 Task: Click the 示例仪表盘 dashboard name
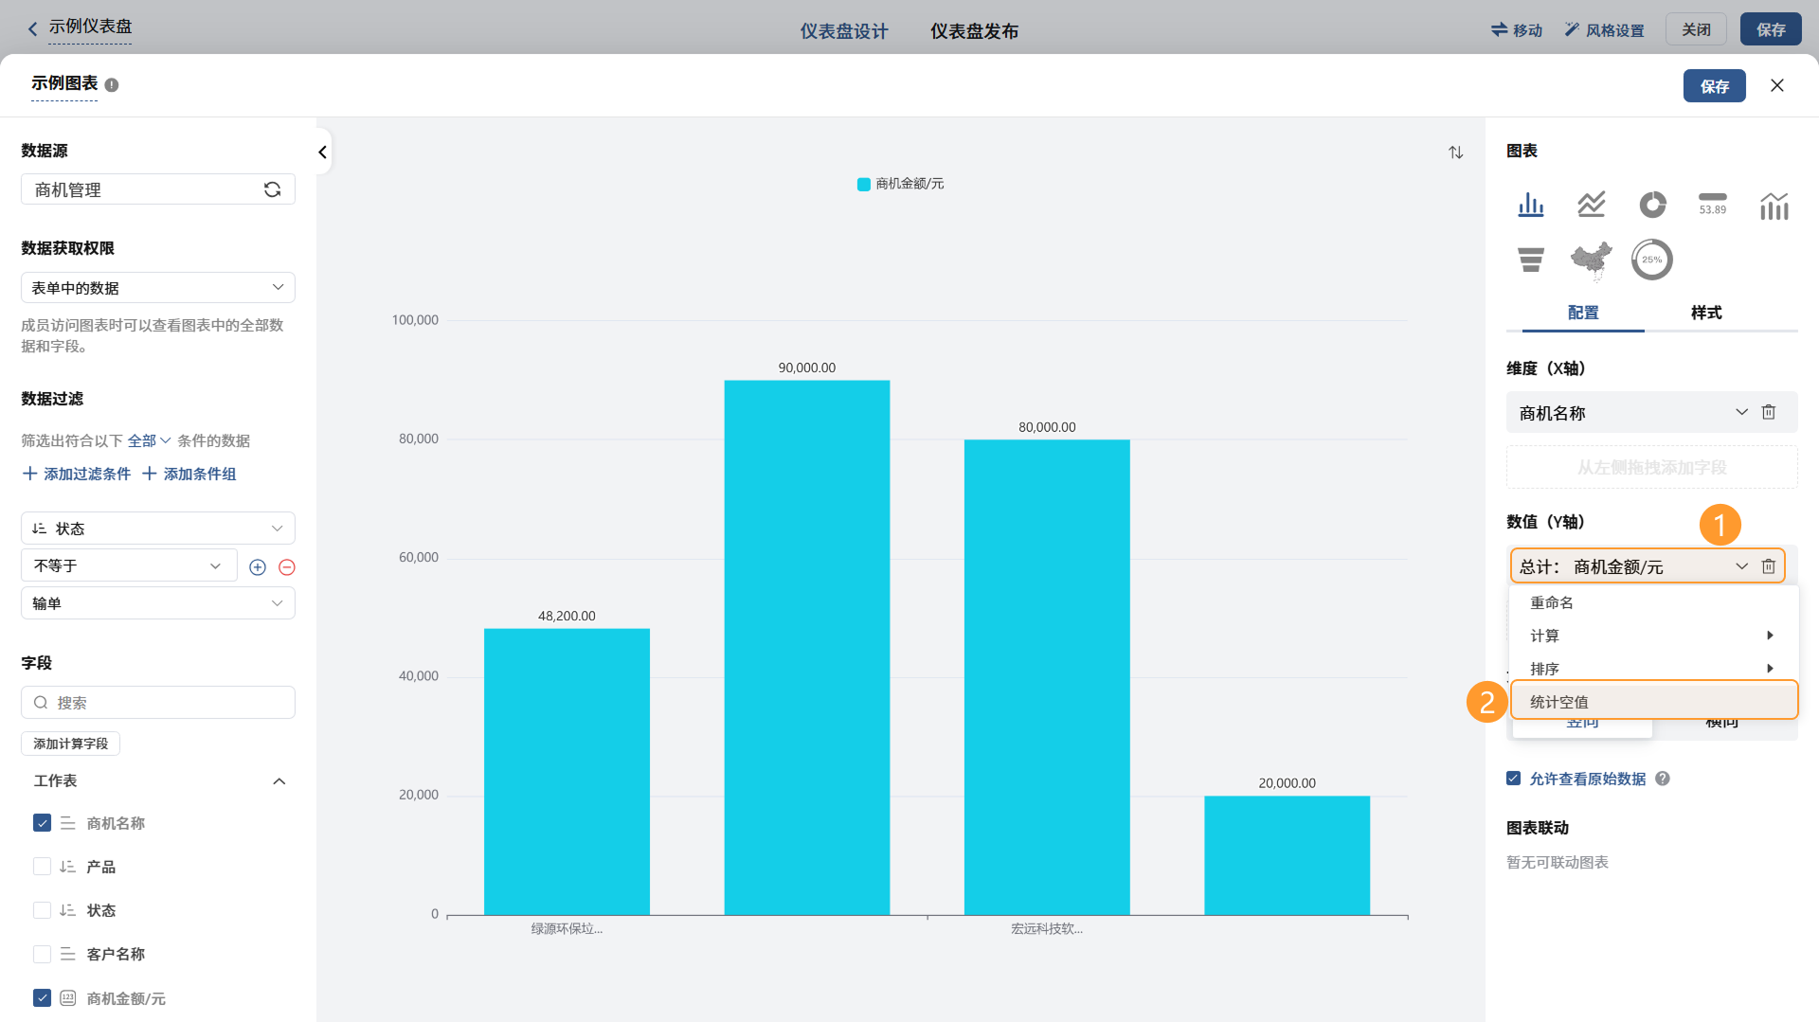(x=90, y=27)
